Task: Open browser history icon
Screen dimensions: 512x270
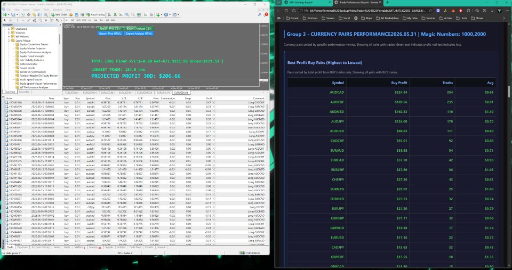Action: pyautogui.click(x=484, y=11)
